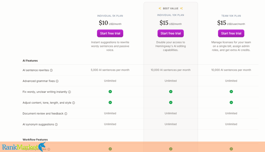
Task: Click the AI Features section heading
Action: click(30, 61)
